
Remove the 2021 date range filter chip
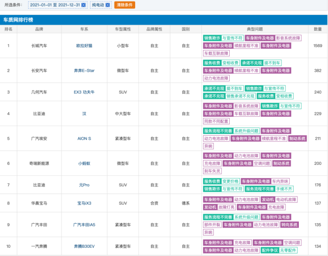(x=83, y=5)
